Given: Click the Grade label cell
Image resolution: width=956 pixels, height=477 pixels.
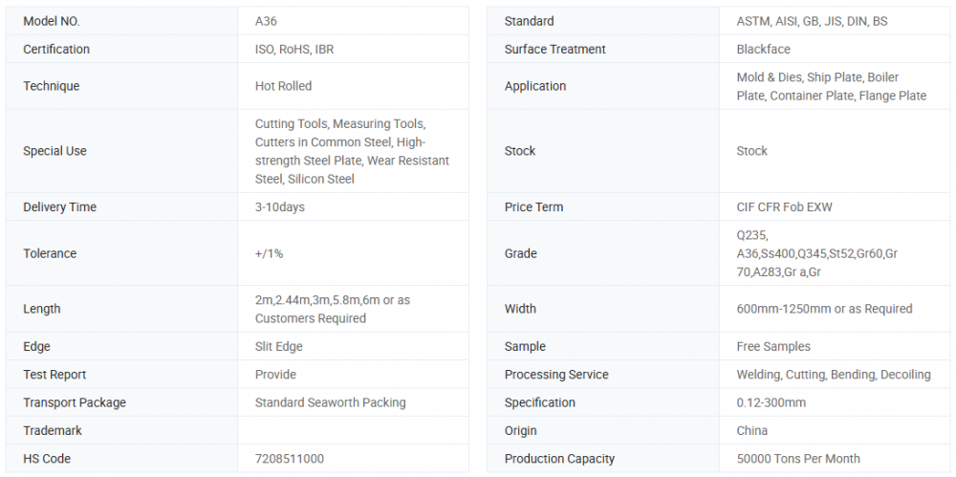Looking at the screenshot, I should 520,254.
